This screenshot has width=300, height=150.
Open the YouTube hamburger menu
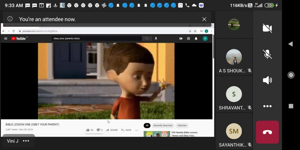tap(6, 38)
